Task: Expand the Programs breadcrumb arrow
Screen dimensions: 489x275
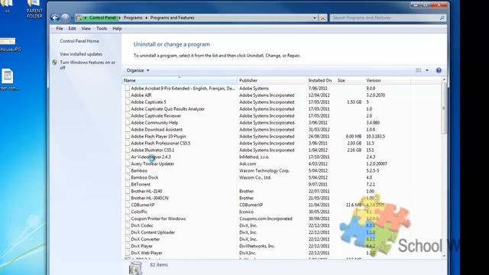Action: 146,18
